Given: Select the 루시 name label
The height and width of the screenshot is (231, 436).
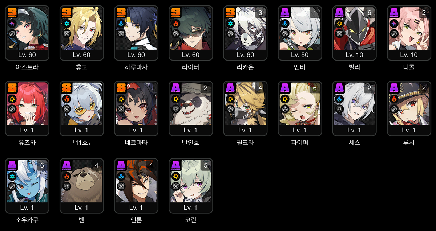Looking at the screenshot, I should click(409, 143).
